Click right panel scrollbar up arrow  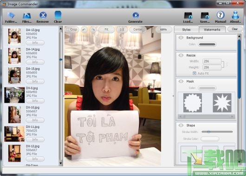[239, 36]
